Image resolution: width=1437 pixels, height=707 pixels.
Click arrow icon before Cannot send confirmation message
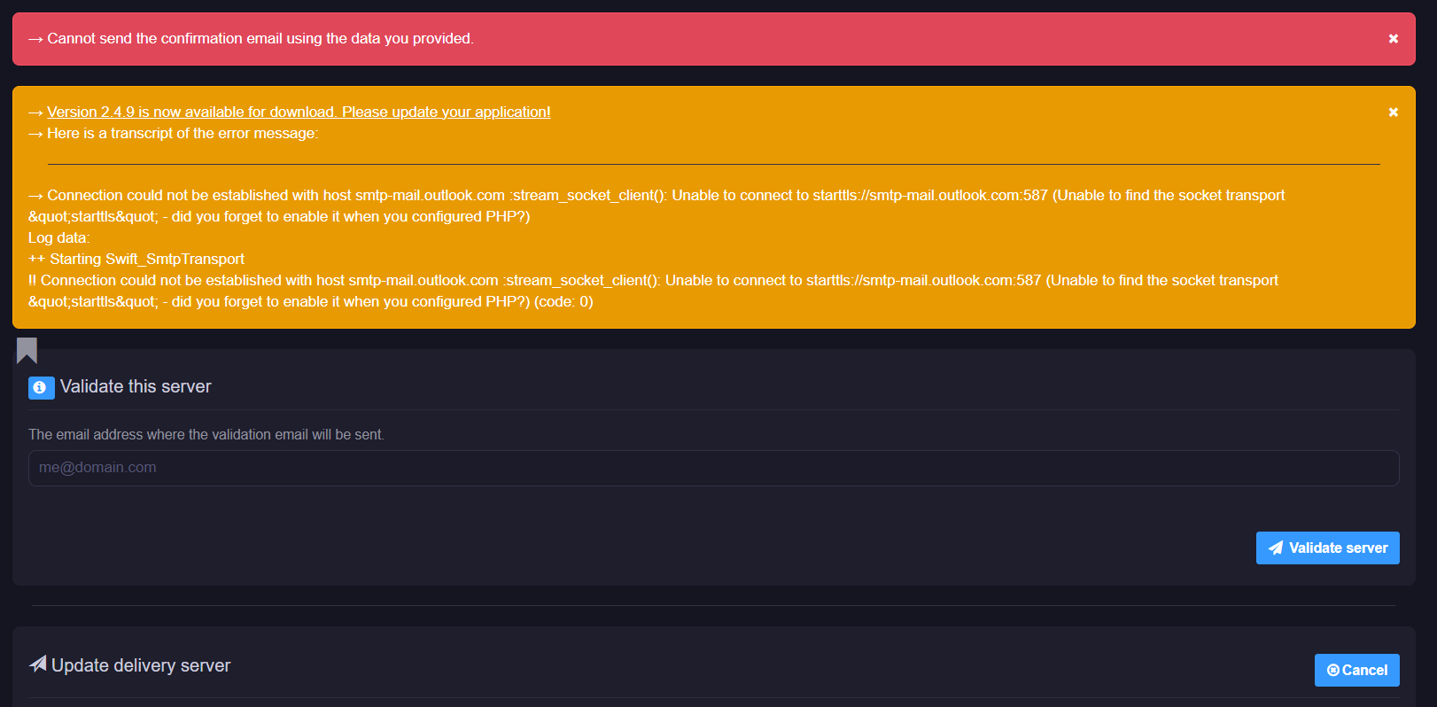pyautogui.click(x=35, y=39)
